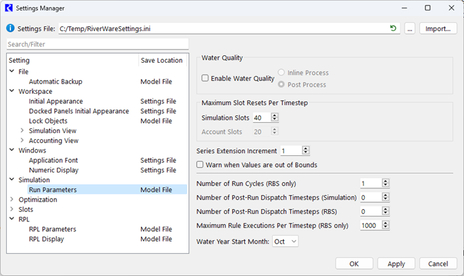Enable the Water Quality checkbox

pyautogui.click(x=205, y=79)
